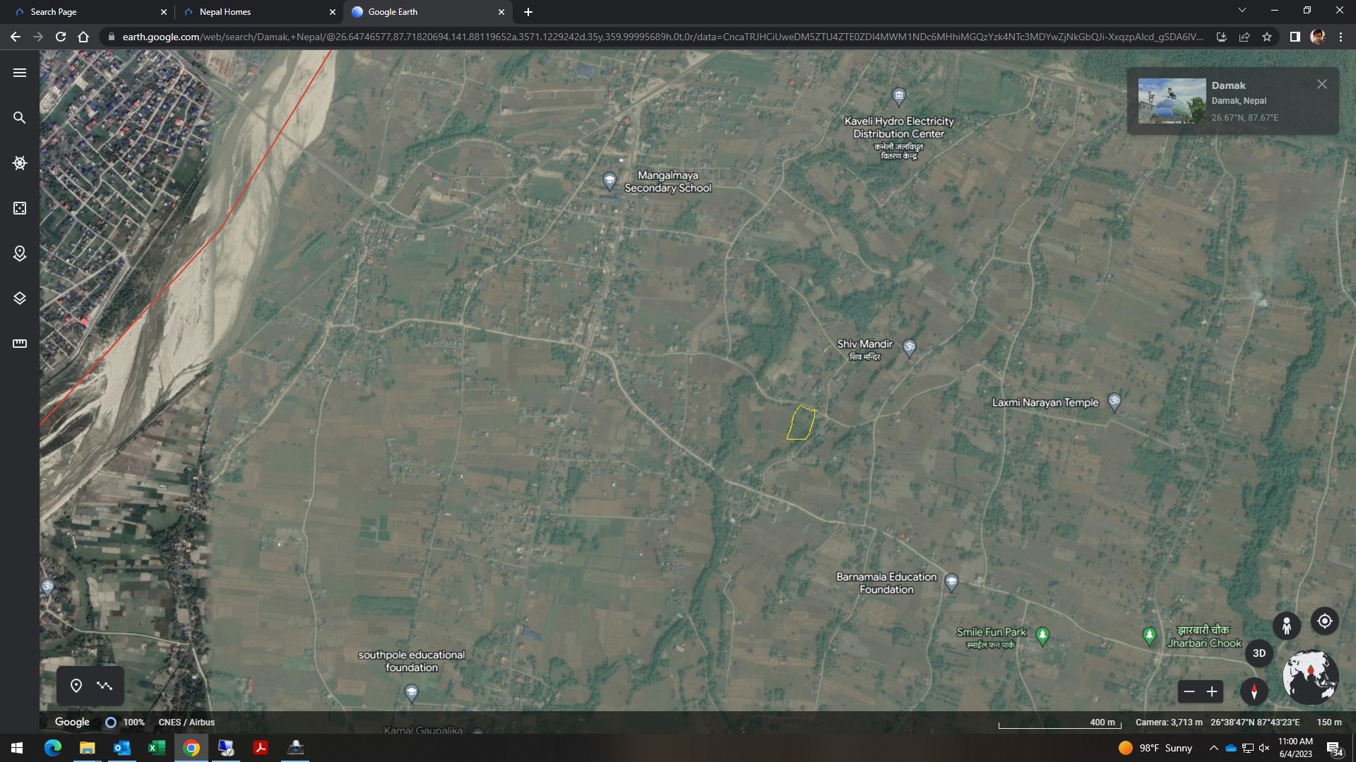This screenshot has width=1356, height=762.
Task: Select the Shiv Mandir map marker
Action: pyautogui.click(x=910, y=347)
